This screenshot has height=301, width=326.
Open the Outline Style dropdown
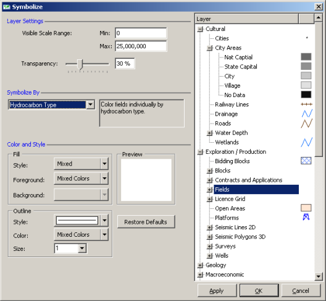104,221
